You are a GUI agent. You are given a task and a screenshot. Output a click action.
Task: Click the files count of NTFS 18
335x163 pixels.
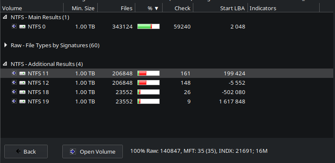coord(124,92)
